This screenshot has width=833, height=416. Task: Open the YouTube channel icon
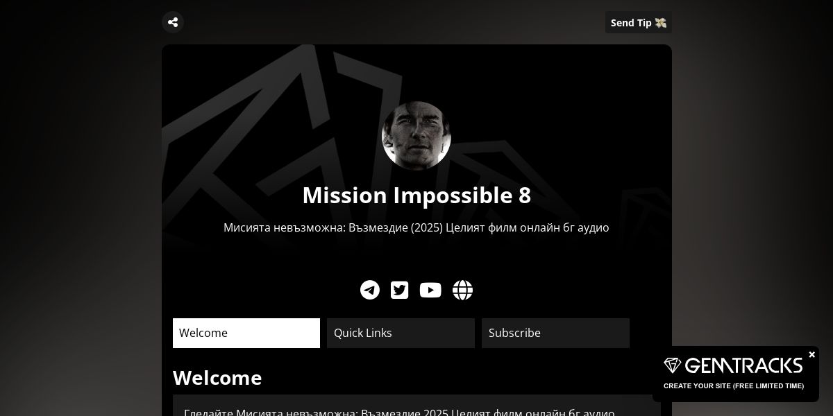click(430, 290)
